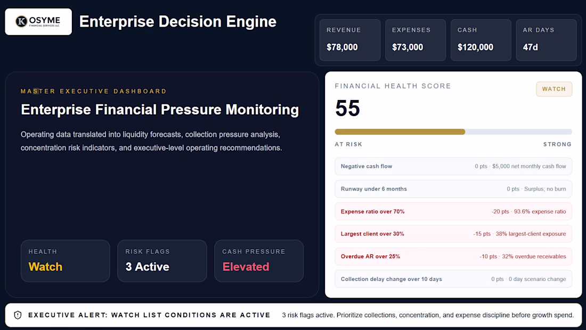586x330 pixels.
Task: Select the AR Days 47d card
Action: [546, 40]
